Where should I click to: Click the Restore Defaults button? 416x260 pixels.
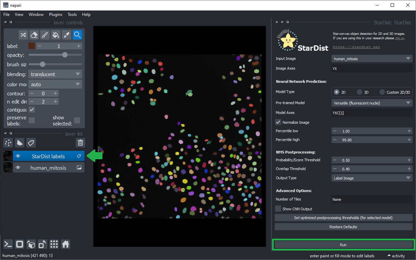tap(343, 227)
